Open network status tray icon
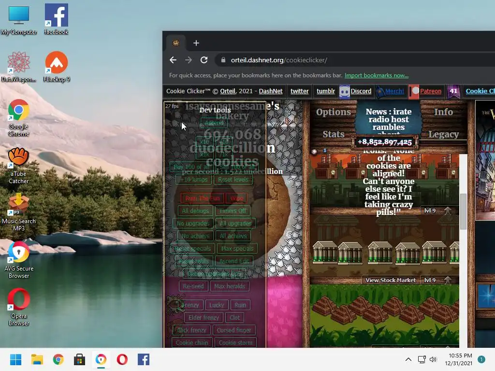The height and width of the screenshot is (371, 495). point(422,359)
